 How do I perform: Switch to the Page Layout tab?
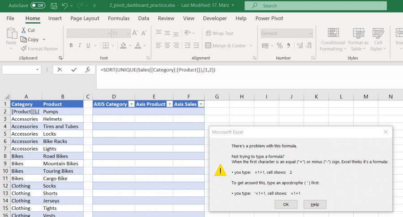(x=85, y=18)
